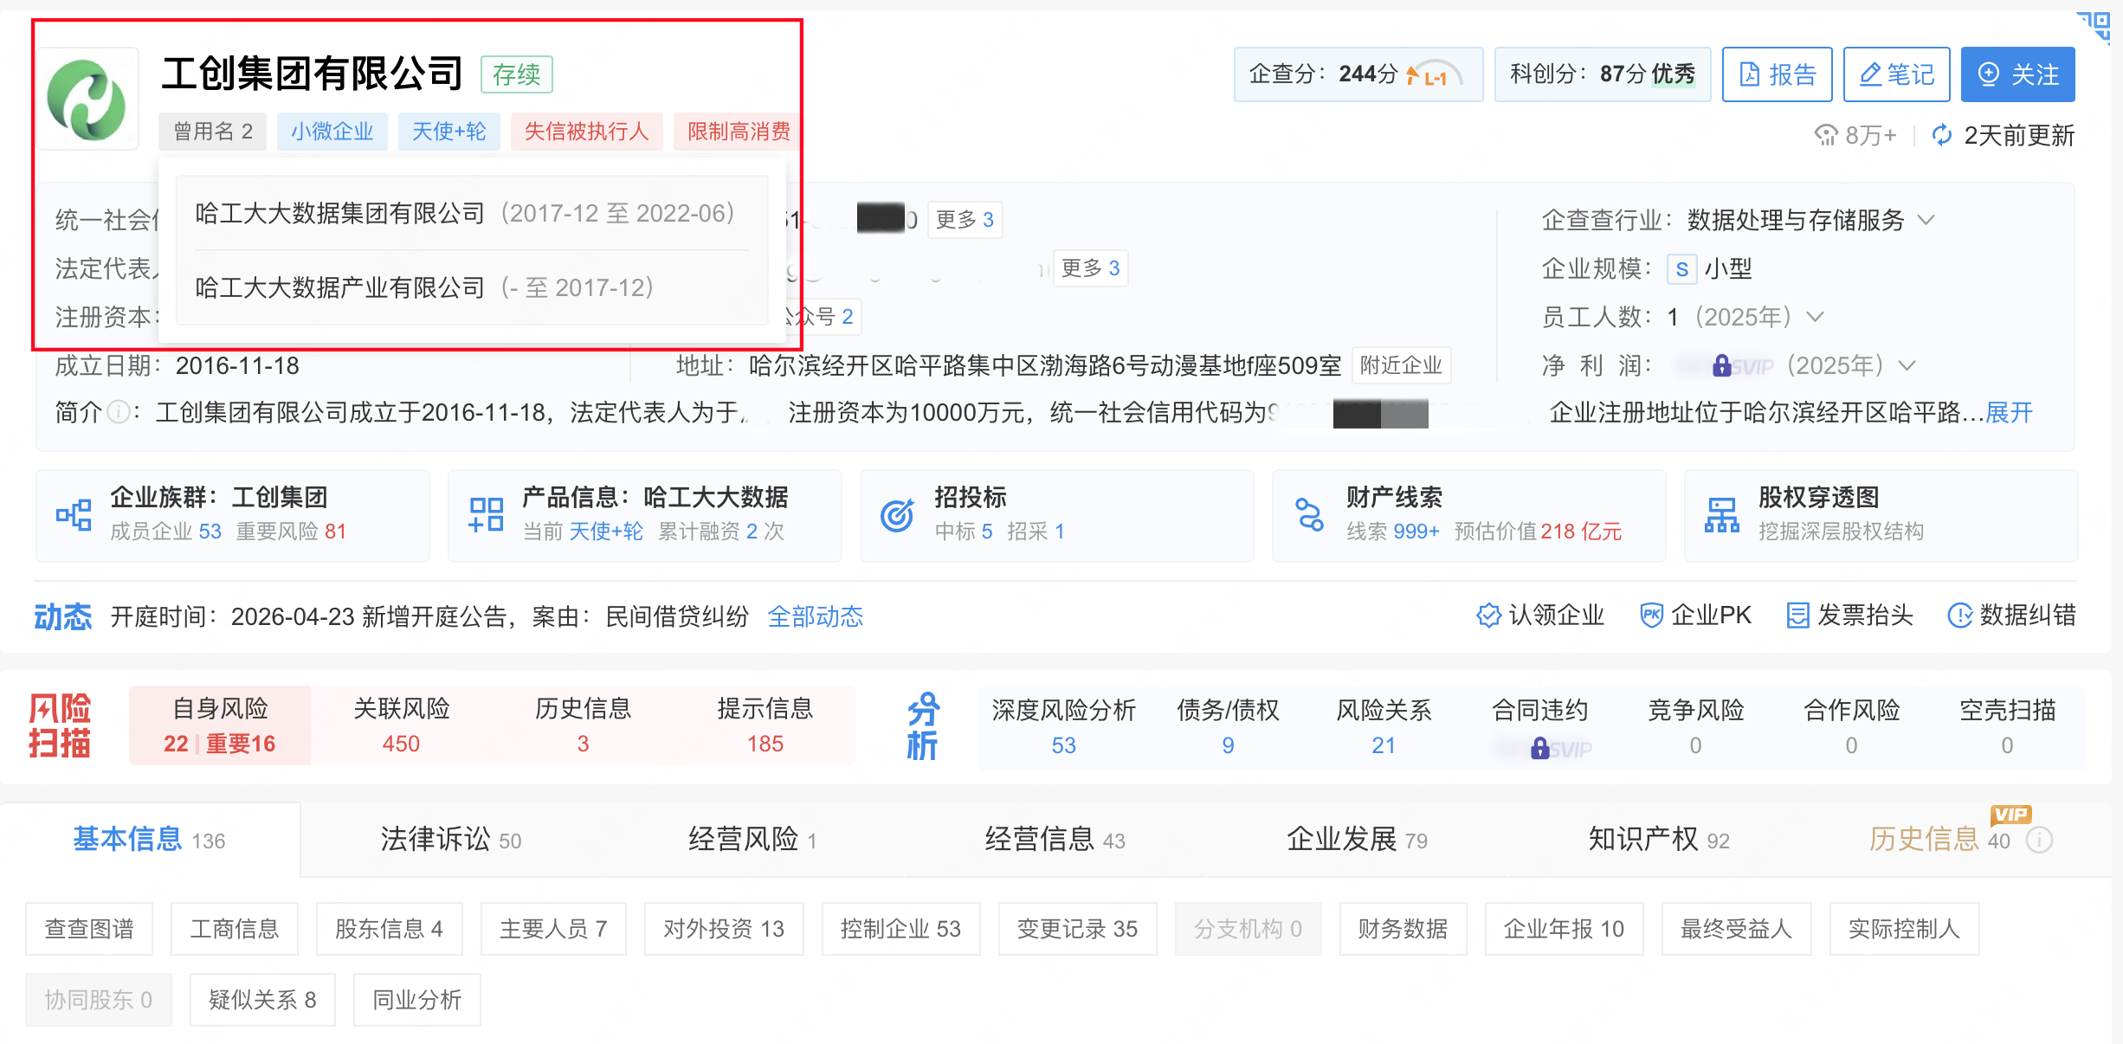Select former name 哈工大大数据集团有限公司
The width and height of the screenshot is (2123, 1044).
tap(339, 213)
